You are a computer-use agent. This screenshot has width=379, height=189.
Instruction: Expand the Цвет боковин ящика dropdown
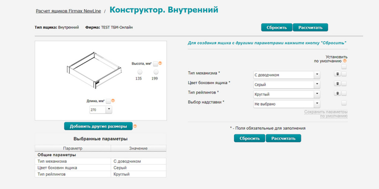(x=286, y=85)
